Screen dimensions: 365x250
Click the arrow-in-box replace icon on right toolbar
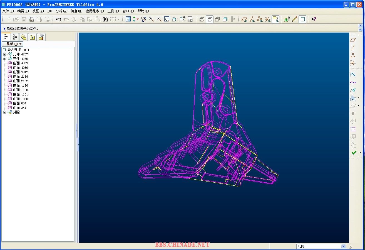click(x=353, y=129)
